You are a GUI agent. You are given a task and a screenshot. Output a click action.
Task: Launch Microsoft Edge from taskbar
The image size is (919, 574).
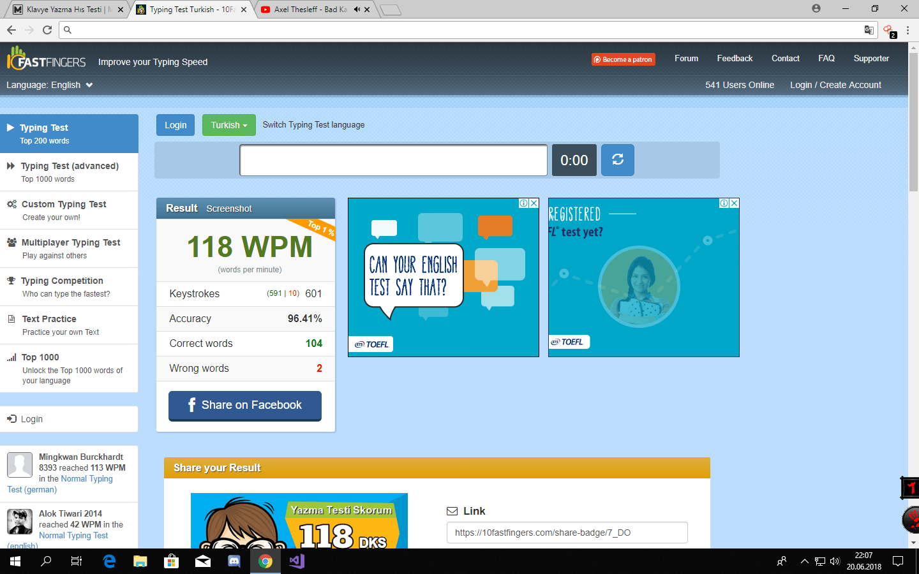coord(109,561)
